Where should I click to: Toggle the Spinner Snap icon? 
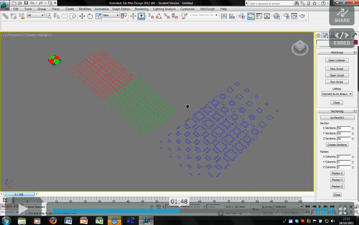point(175,16)
